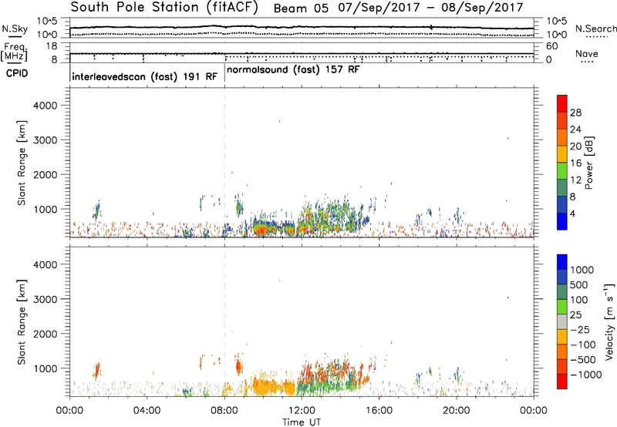Click the 'N.Sky' legend label
This screenshot has width=617, height=427.
tap(15, 29)
